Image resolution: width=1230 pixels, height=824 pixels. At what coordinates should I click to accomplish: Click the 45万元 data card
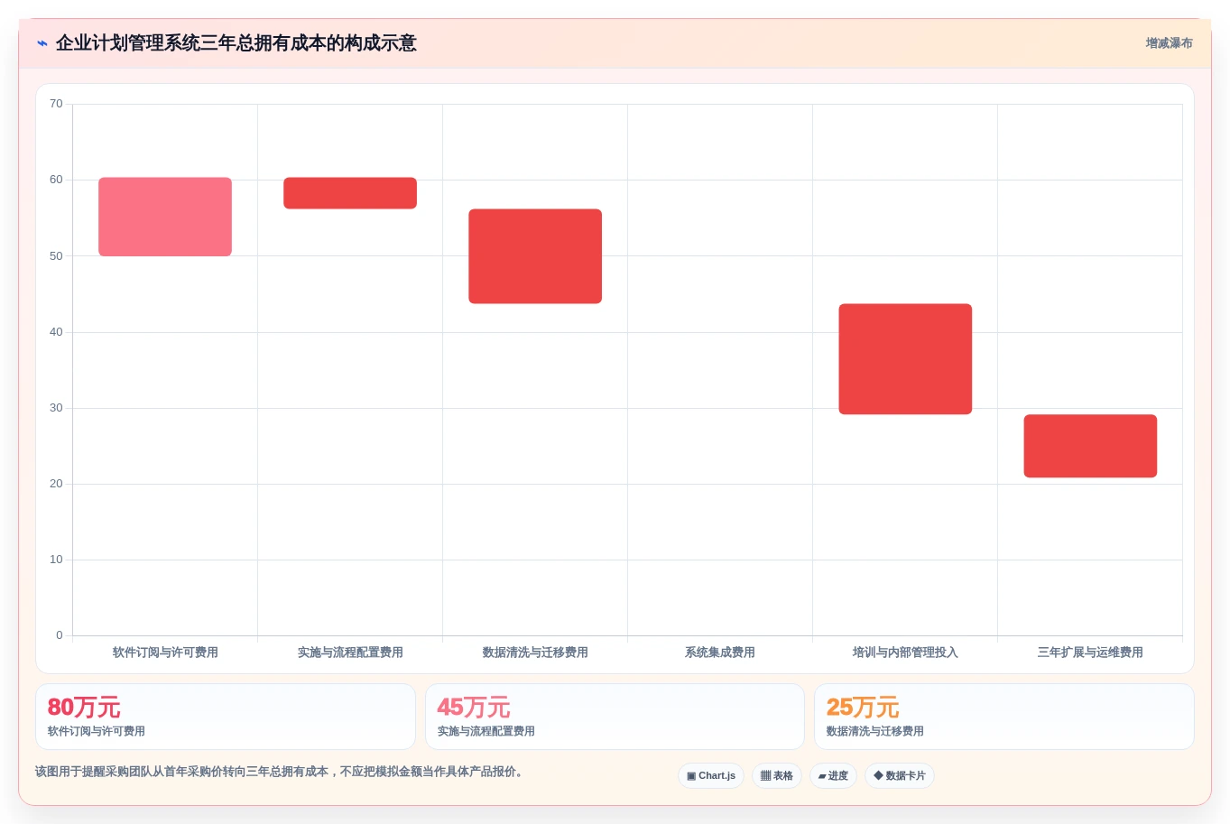point(615,717)
